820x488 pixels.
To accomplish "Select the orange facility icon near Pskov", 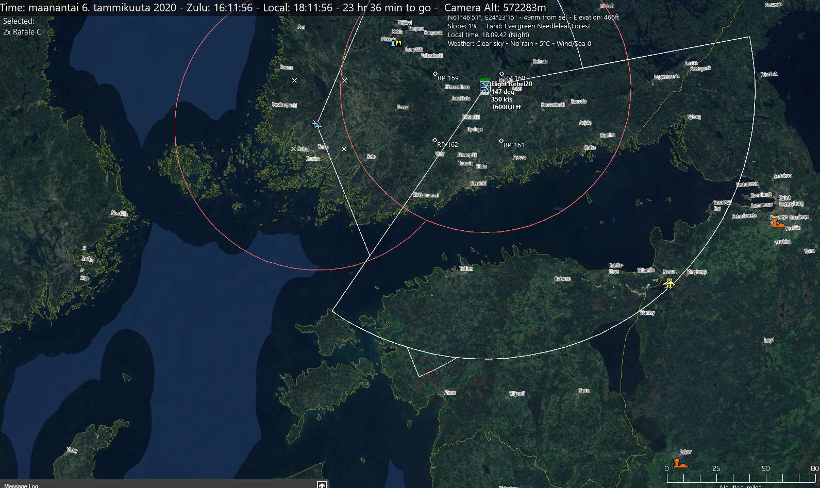I will (680, 463).
